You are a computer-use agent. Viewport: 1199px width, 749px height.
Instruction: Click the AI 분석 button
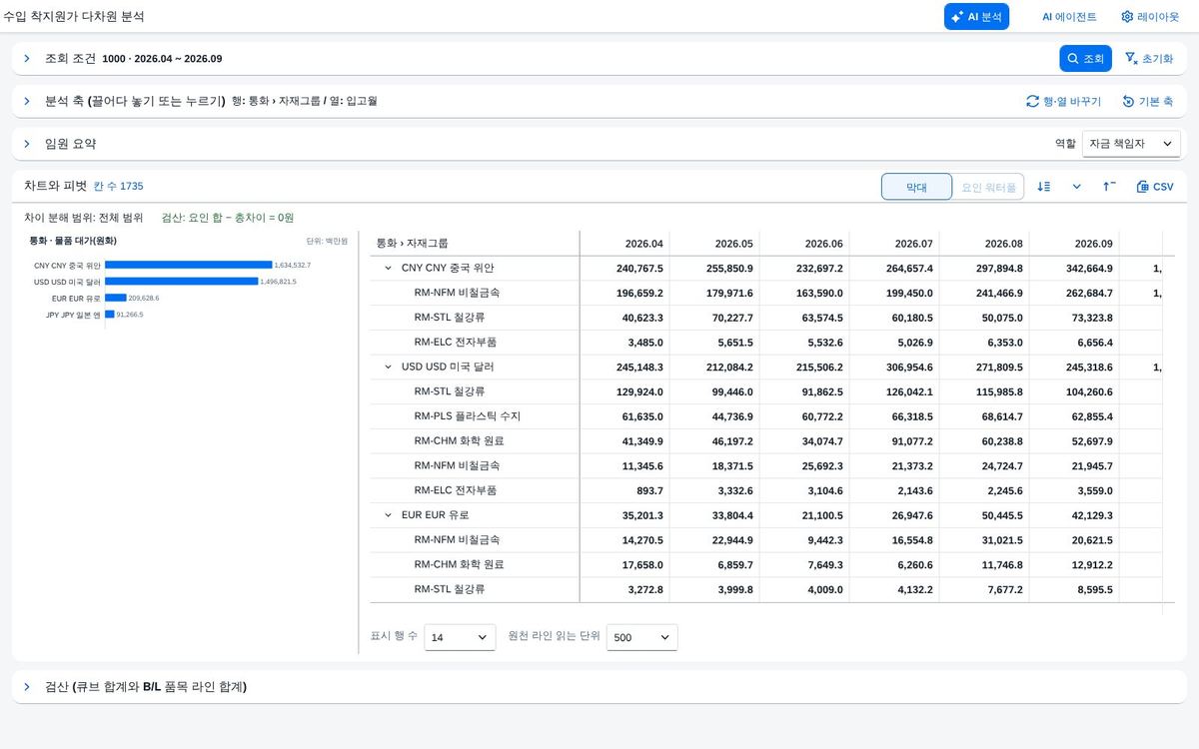976,17
